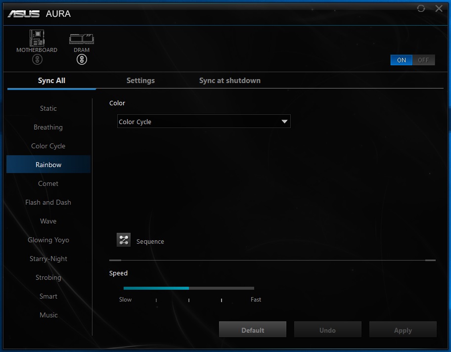Select the DRAM device icon

82,39
